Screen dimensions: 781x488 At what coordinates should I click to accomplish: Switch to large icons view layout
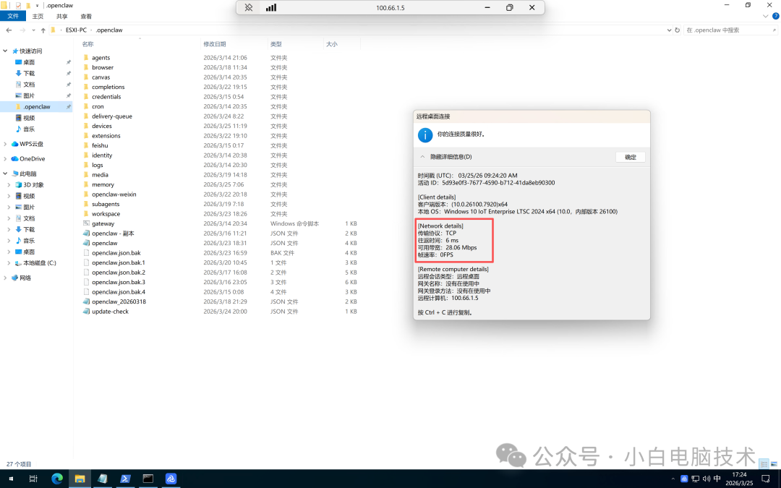tap(774, 464)
